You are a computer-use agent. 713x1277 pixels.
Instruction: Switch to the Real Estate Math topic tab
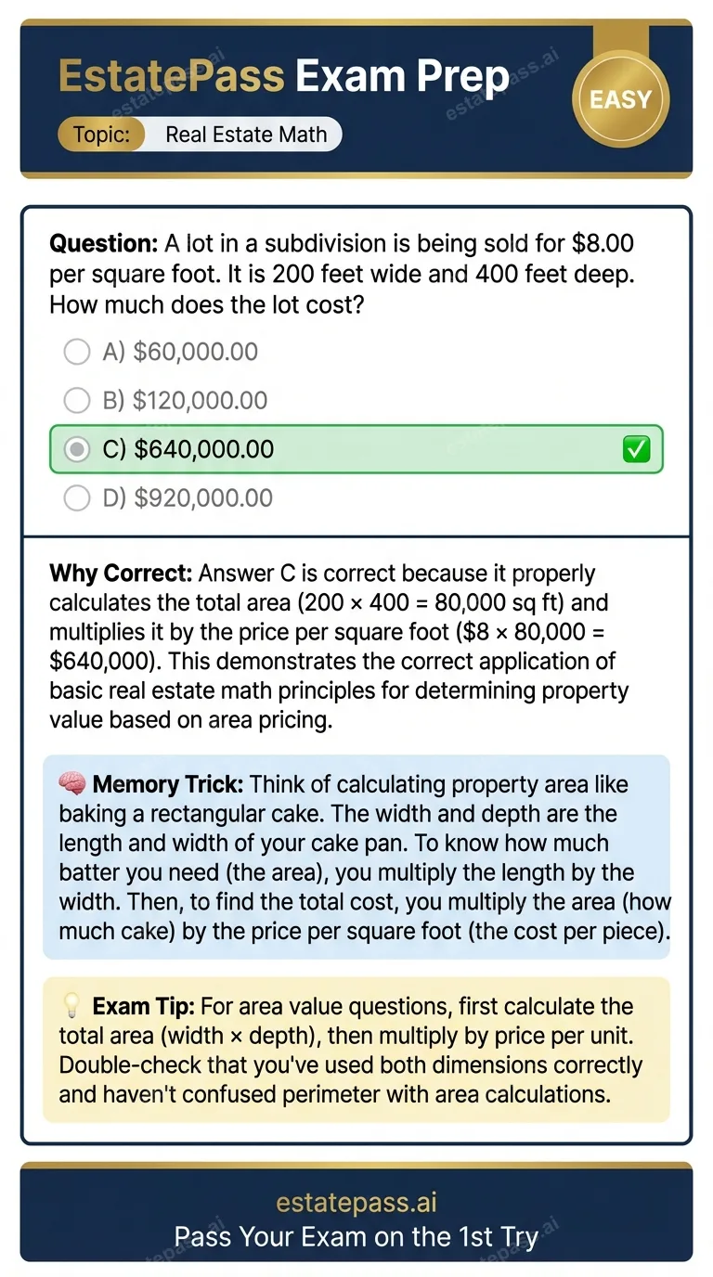(246, 134)
